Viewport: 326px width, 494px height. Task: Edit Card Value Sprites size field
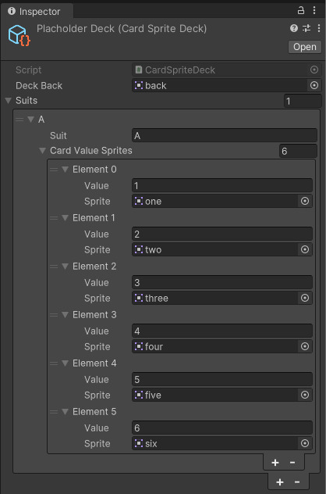[298, 151]
